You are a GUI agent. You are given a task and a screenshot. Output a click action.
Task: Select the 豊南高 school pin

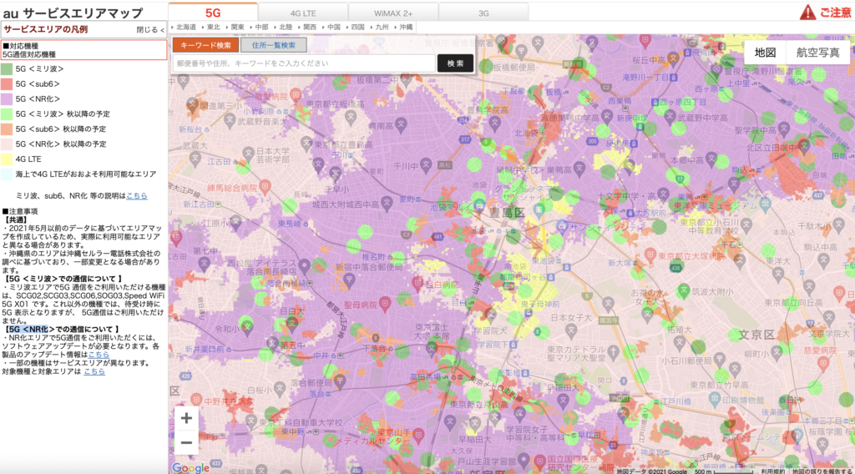401,125
